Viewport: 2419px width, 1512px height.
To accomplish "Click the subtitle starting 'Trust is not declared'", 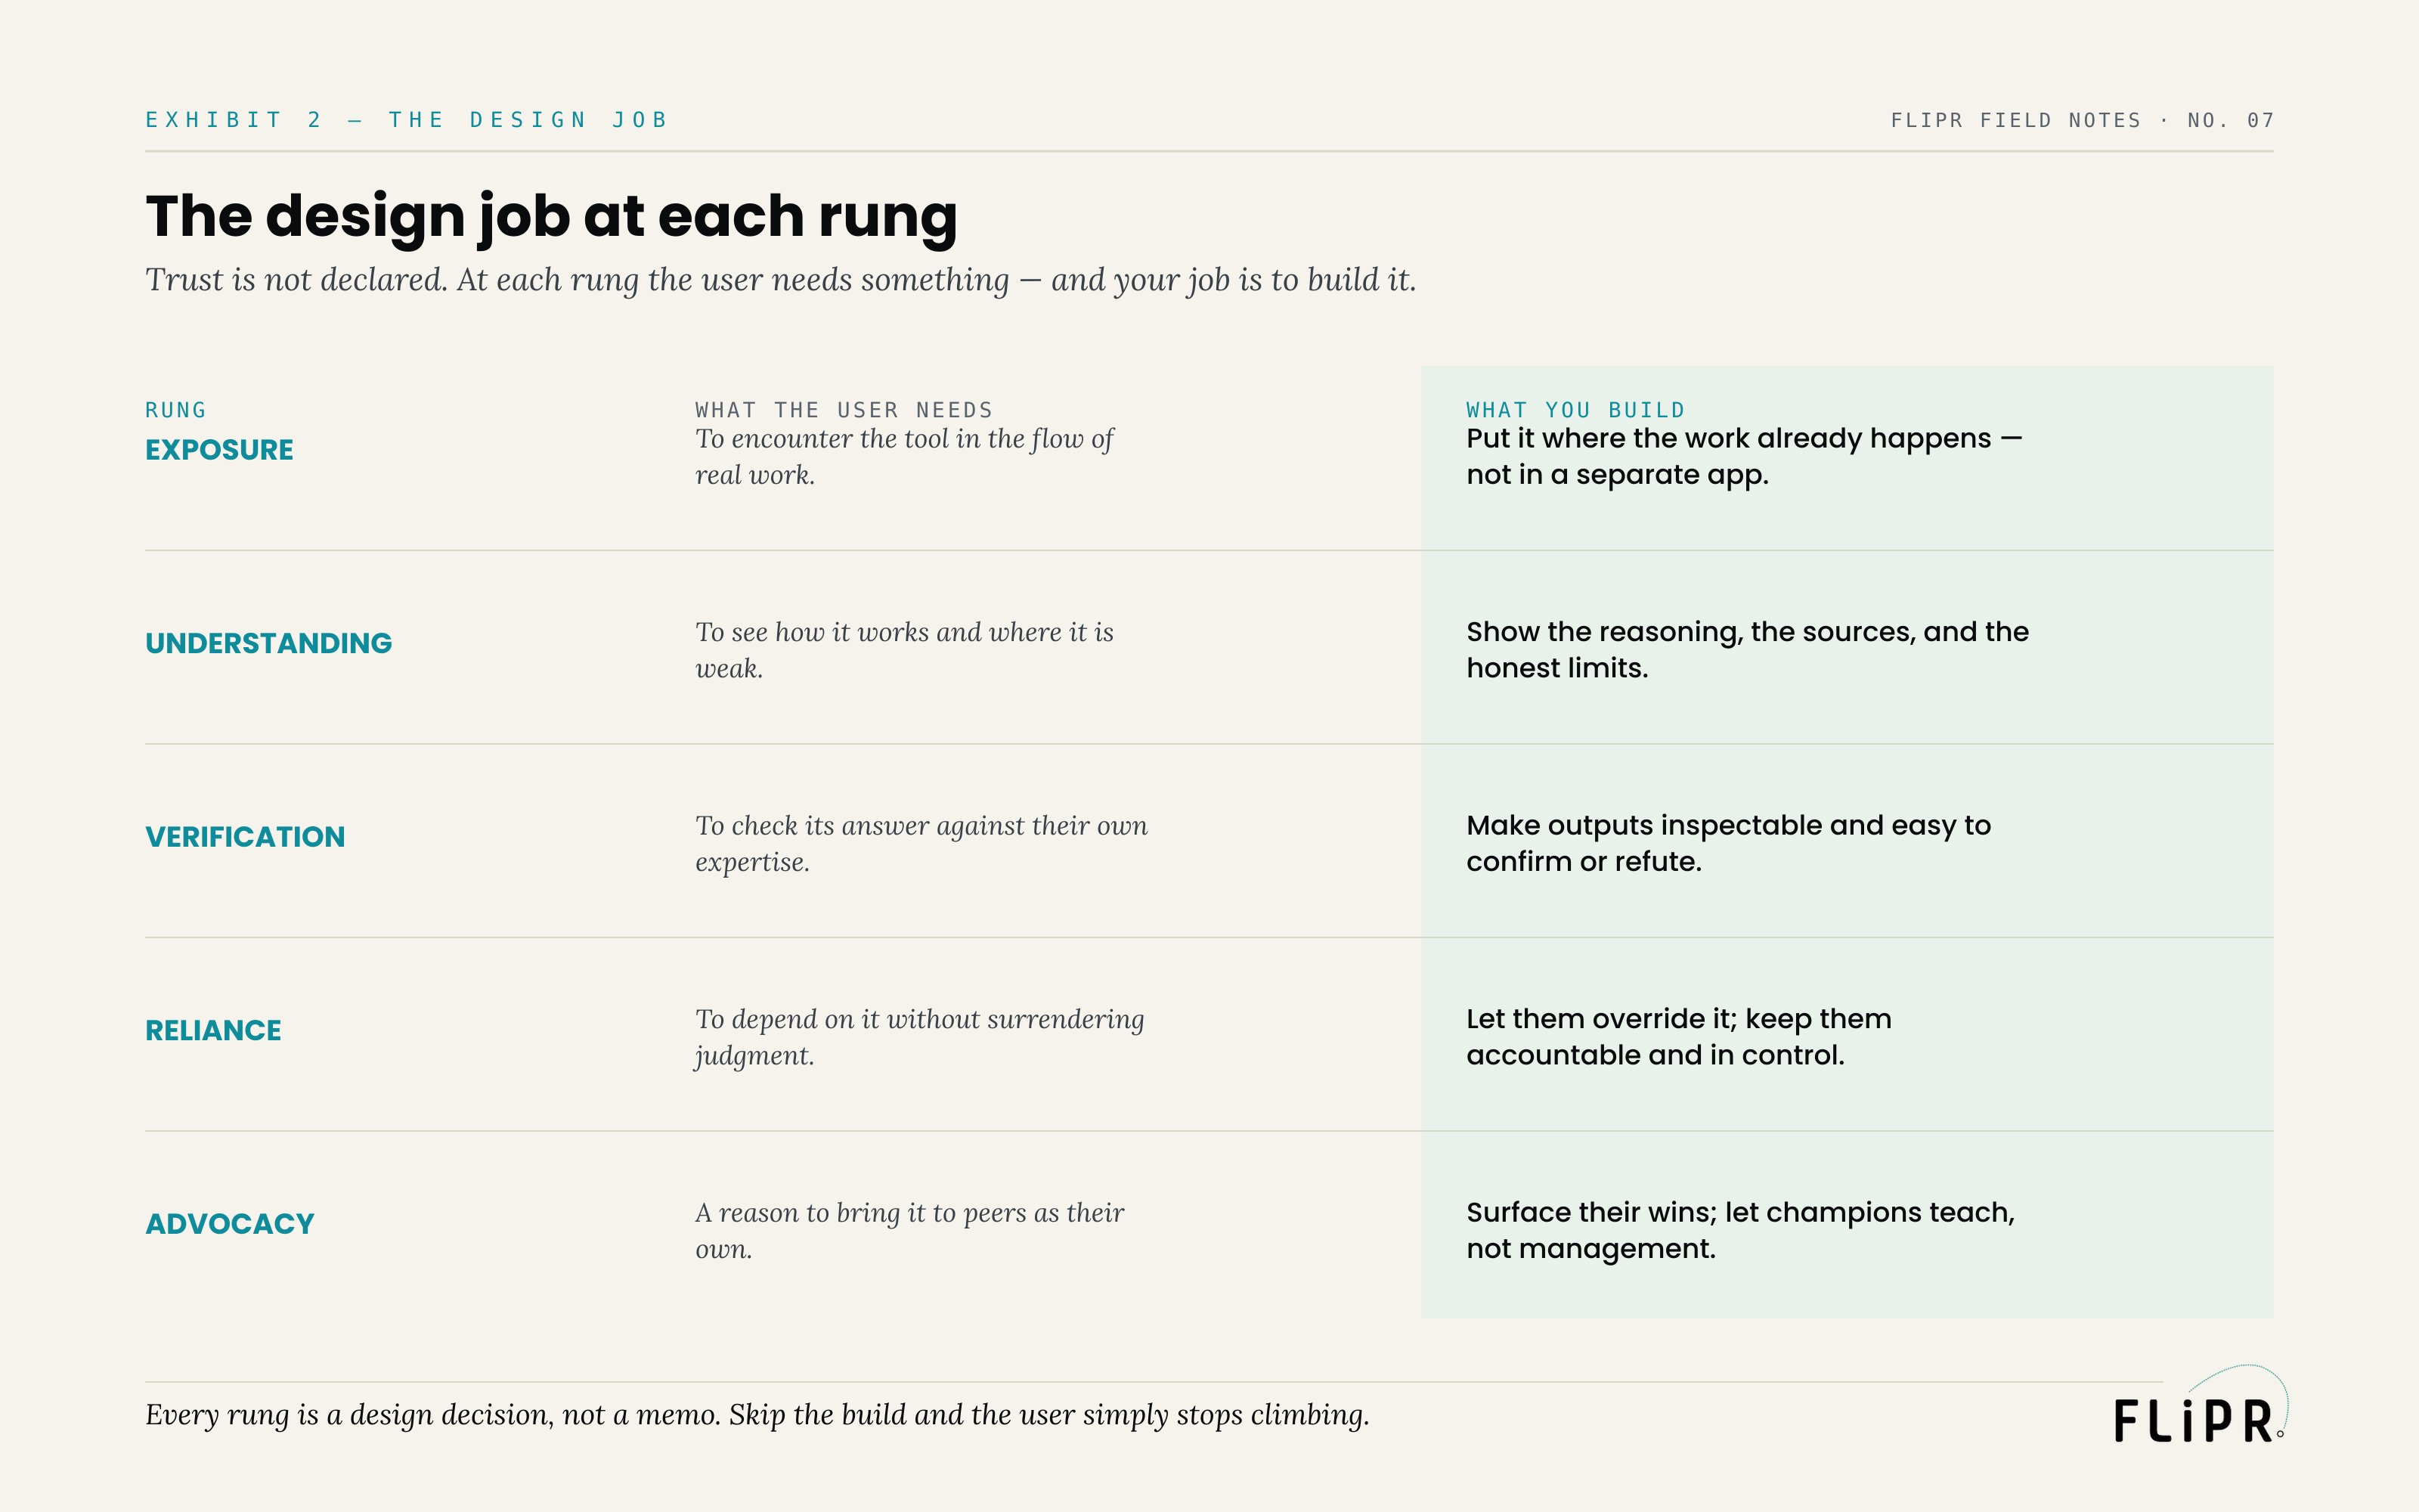I will point(781,280).
